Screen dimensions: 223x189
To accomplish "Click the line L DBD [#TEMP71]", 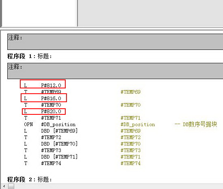I will [51, 157].
